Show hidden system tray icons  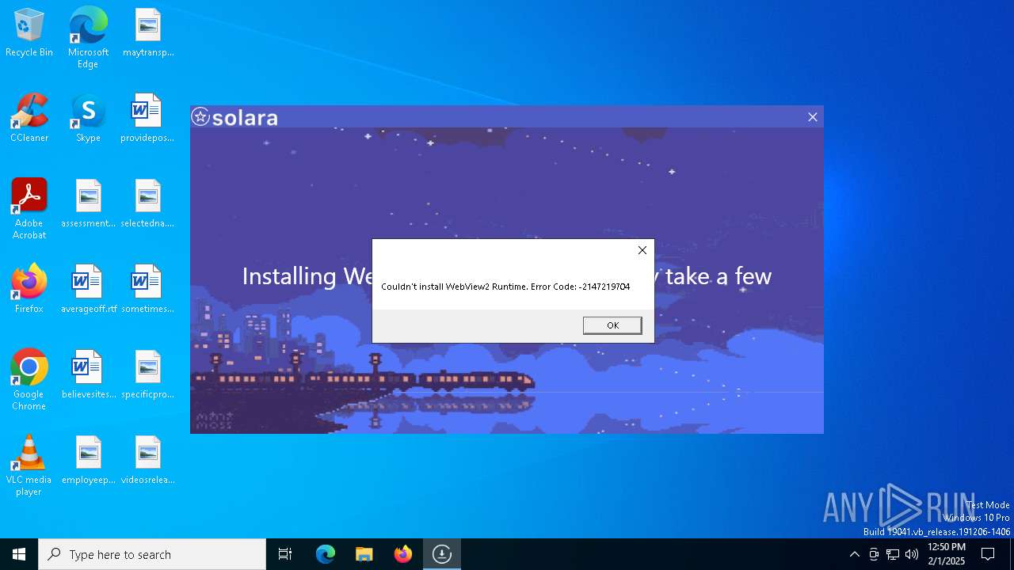pos(854,554)
